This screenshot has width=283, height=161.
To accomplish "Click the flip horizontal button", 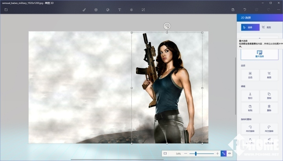I will pyautogui.click(x=250, y=141).
